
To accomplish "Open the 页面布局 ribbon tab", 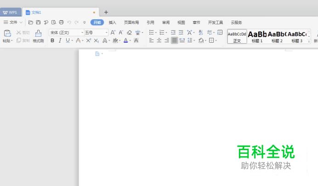I will tap(131, 22).
